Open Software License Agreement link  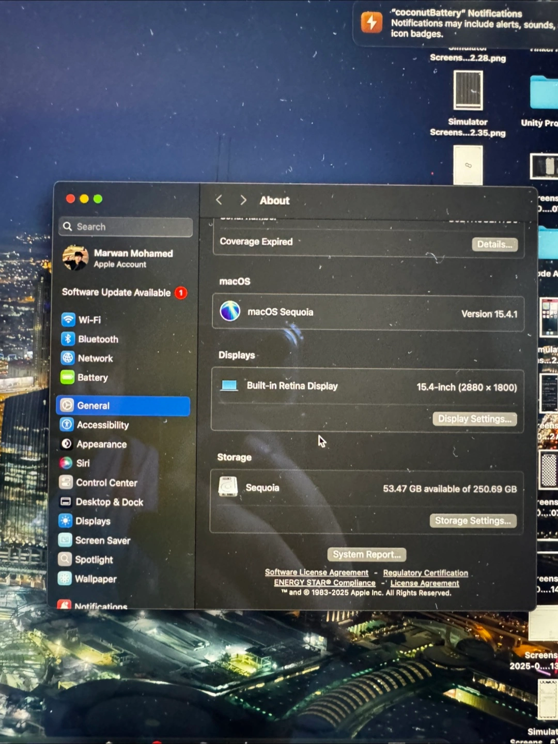click(317, 572)
